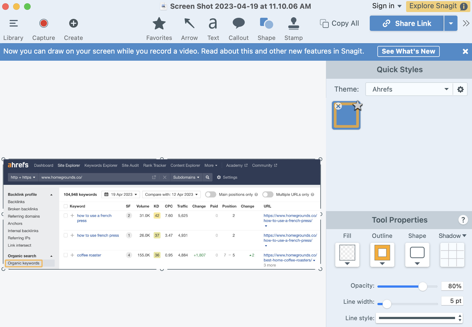The width and height of the screenshot is (472, 327).
Task: Enable the Main positions only toggle
Action: click(211, 194)
